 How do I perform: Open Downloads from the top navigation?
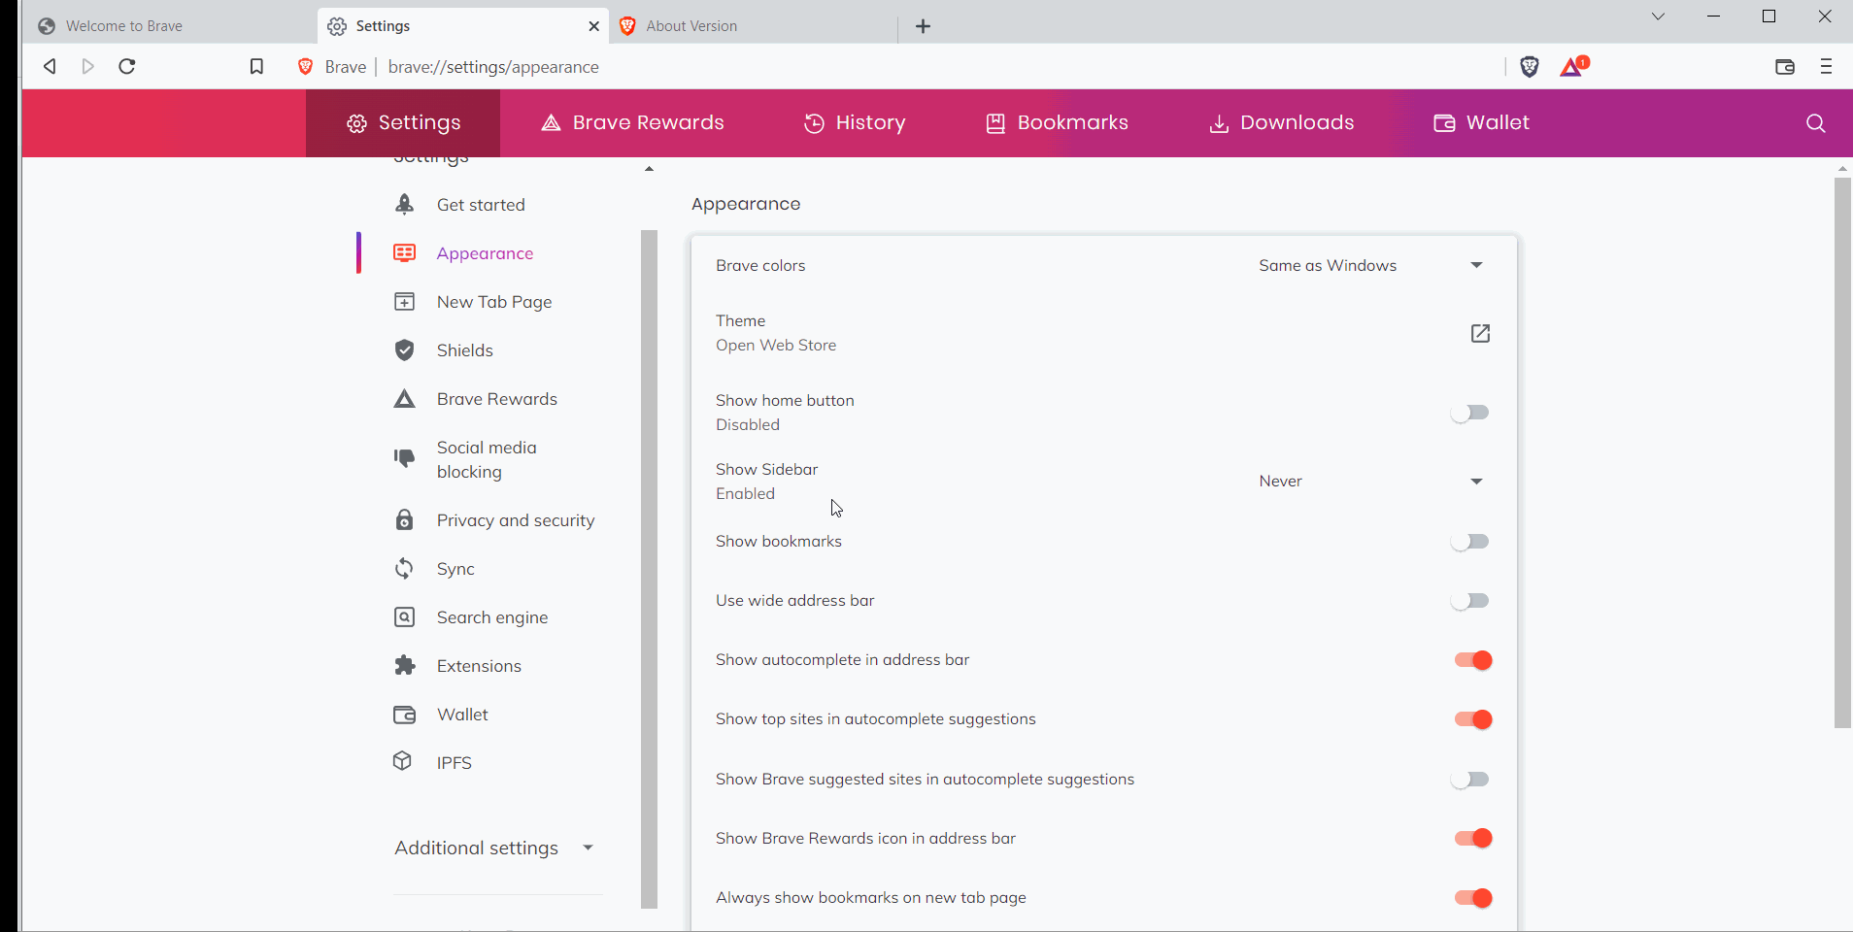(x=1280, y=122)
